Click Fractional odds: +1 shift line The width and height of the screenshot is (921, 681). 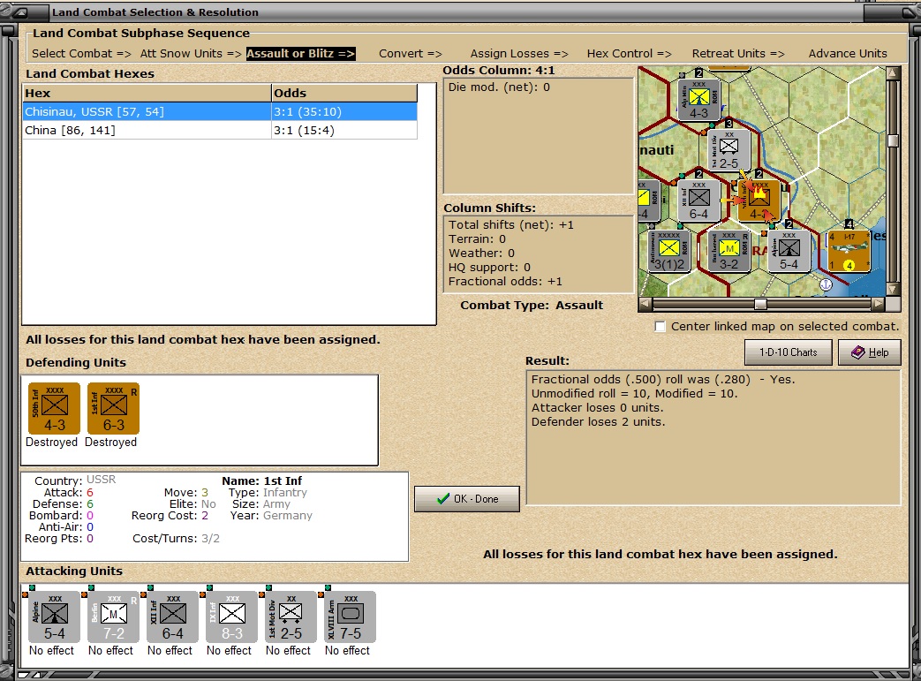click(505, 282)
